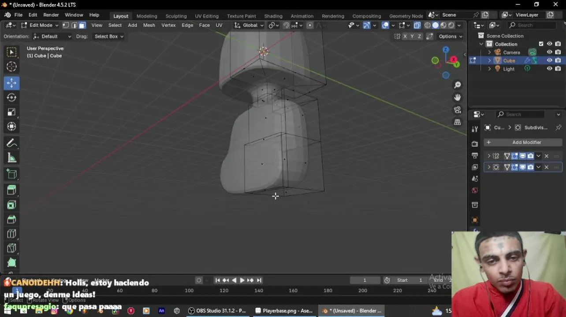Toggle proportional editing
This screenshot has height=317, width=566.
coord(310,25)
